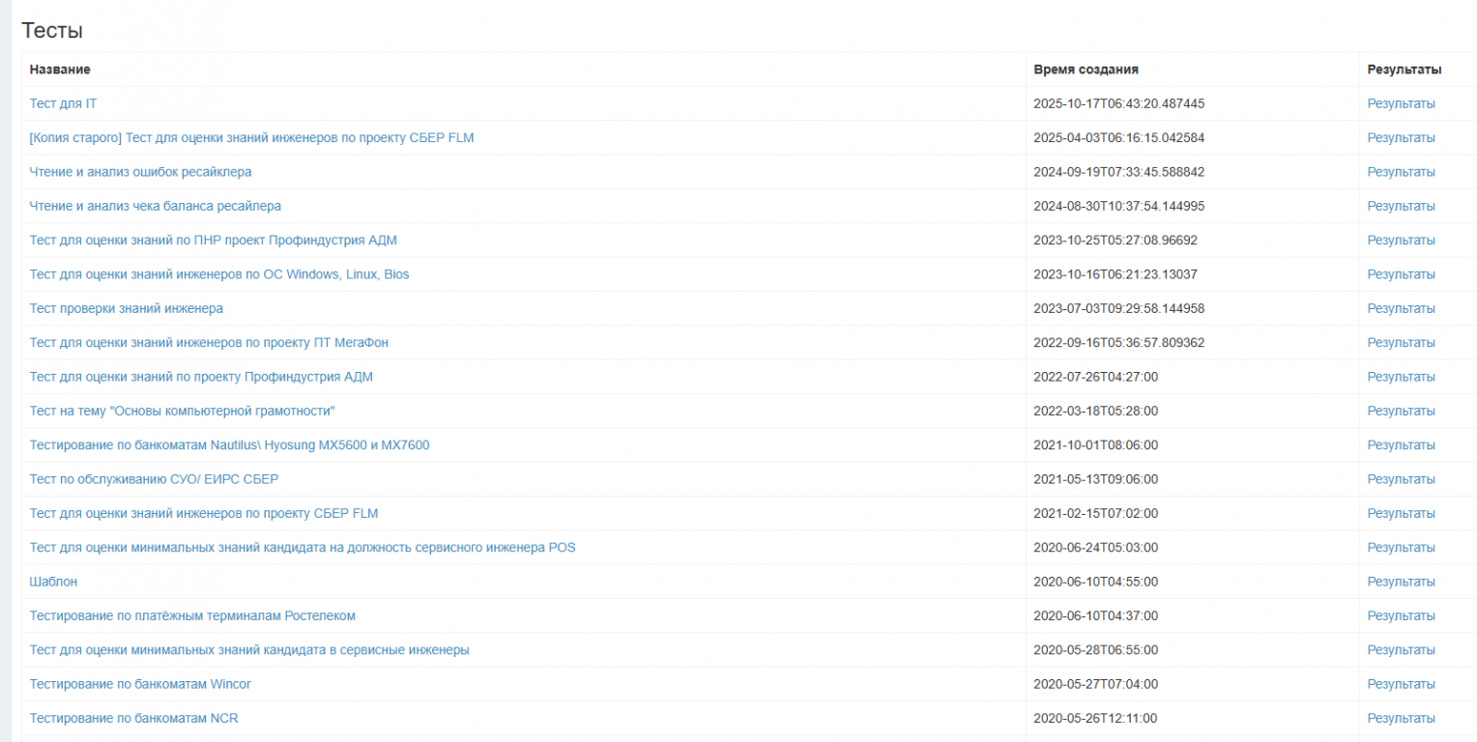Open "Чтение и анализ ошибок ресайклера" test
Image resolution: width=1477 pixels, height=742 pixels.
[140, 172]
